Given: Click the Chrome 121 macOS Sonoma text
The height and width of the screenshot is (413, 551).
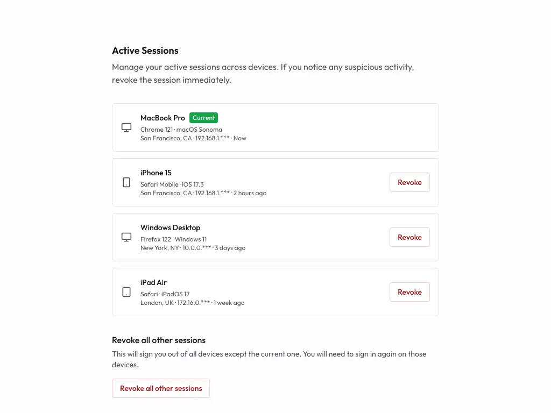Looking at the screenshot, I should pos(181,130).
